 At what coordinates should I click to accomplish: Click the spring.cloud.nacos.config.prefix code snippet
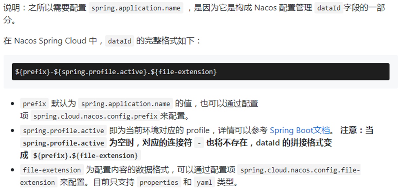point(95,116)
